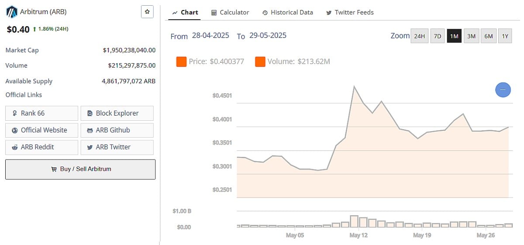Screen dimensions: 524x245
Task: Edit the To date field
Action: click(268, 36)
